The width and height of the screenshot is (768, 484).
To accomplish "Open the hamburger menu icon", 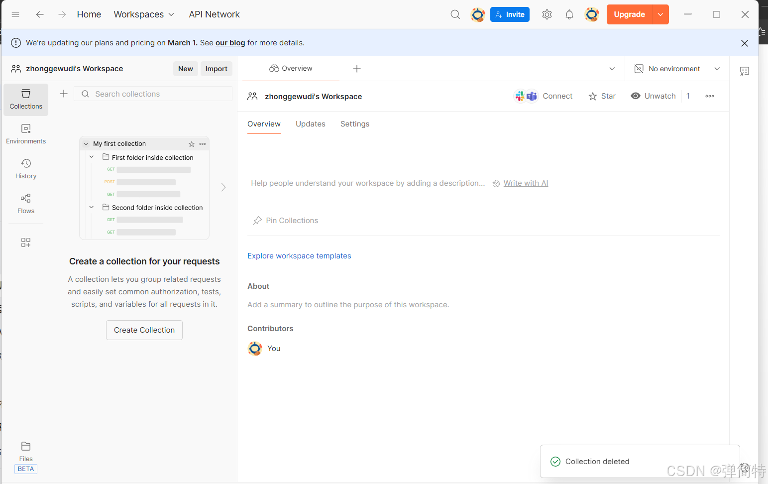I will [x=15, y=14].
